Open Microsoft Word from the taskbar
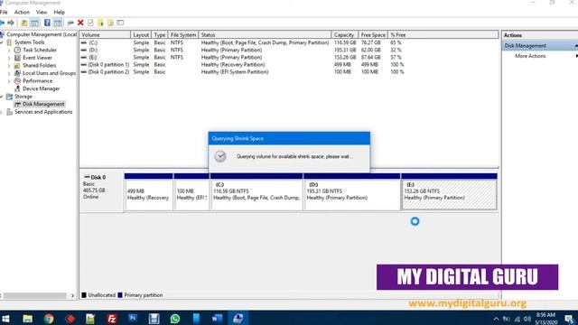Viewport: 578px width, 325px height. click(217, 318)
